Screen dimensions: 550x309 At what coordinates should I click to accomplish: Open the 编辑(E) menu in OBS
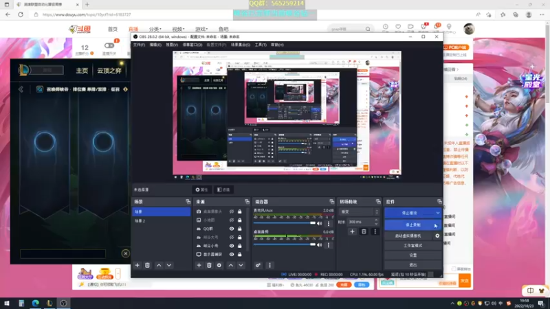155,45
